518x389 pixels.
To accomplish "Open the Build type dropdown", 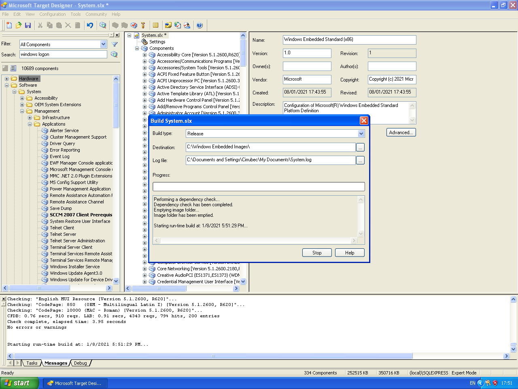I will click(361, 134).
